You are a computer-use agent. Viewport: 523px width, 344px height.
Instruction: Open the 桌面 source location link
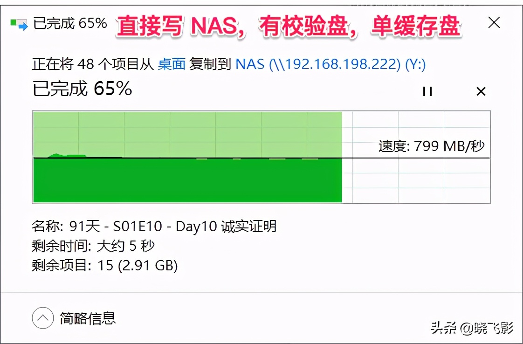click(x=172, y=63)
